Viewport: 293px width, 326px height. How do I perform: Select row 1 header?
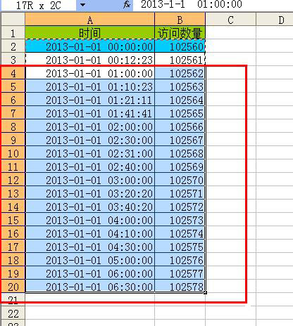(x=13, y=33)
